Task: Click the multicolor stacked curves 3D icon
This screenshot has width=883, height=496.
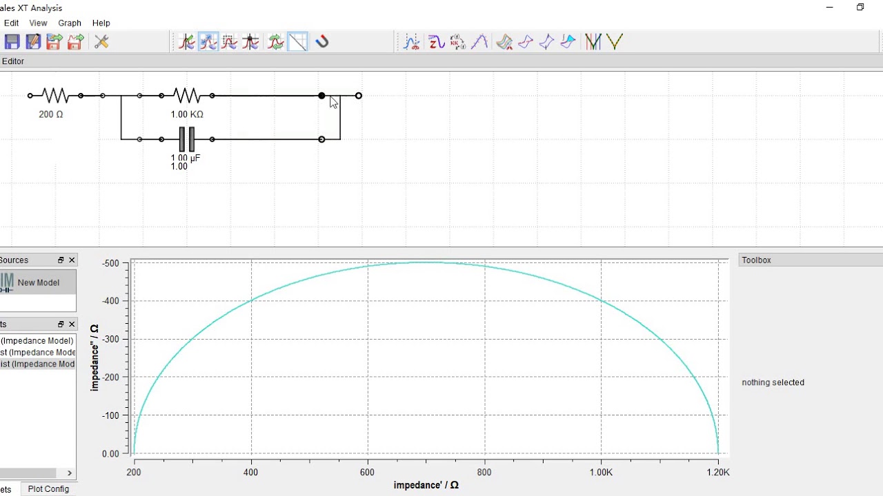Action: point(504,42)
